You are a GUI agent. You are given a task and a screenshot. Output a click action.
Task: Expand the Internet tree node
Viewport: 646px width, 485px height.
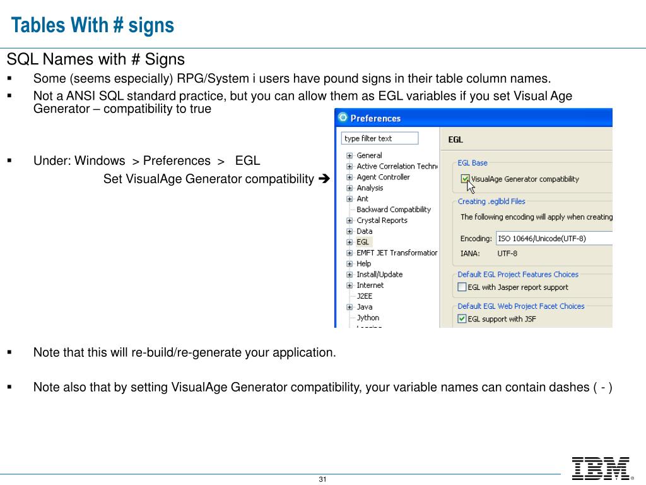coord(349,285)
